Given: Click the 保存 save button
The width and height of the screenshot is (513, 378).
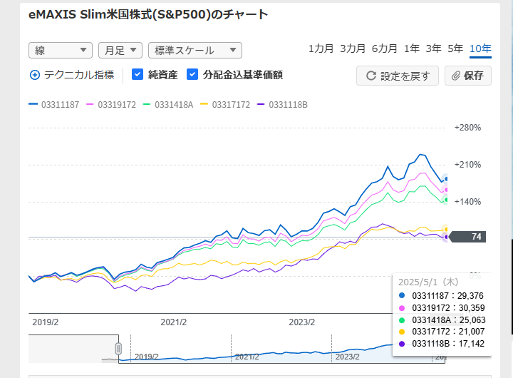Looking at the screenshot, I should tap(468, 76).
